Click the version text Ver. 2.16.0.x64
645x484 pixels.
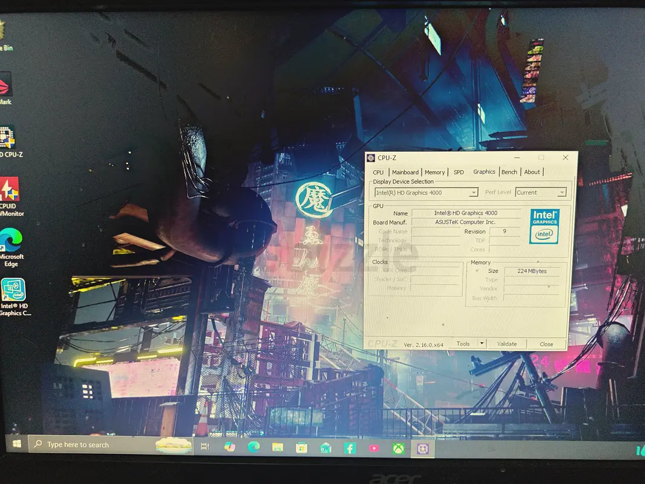pos(424,345)
